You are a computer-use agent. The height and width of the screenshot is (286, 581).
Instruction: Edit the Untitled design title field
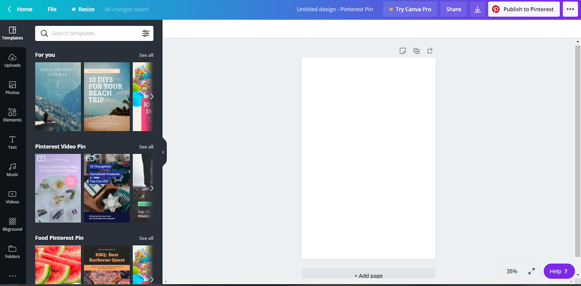[335, 9]
